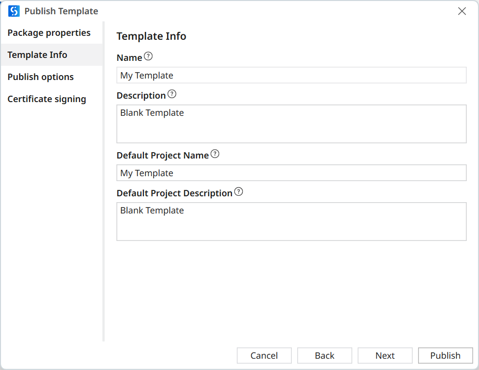Open the Default Project Name help tooltip
This screenshot has width=479, height=370.
pos(215,154)
